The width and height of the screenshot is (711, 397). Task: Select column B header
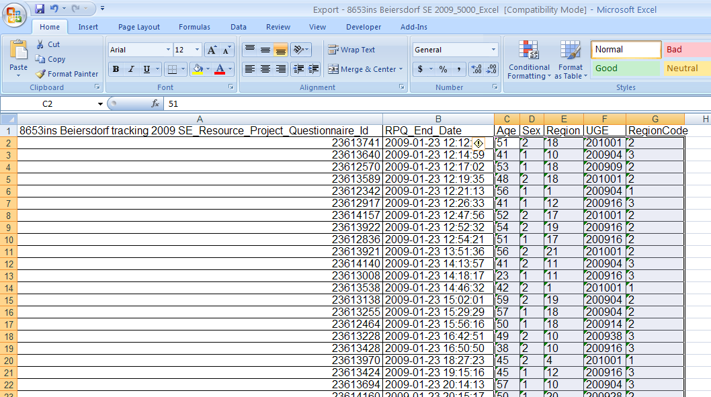click(x=437, y=119)
